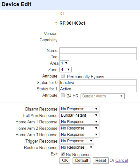Change the Full Arm Response selection
Image resolution: width=140 pixels, height=166 pixels.
point(79,115)
